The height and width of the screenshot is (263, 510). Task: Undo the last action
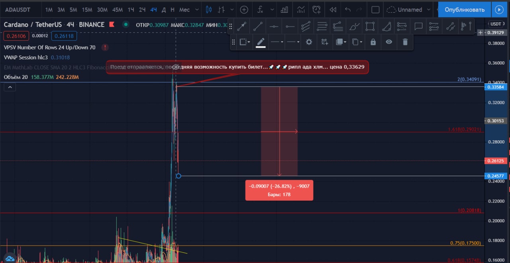[348, 10]
